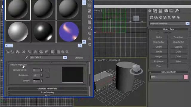Select Shapes category icon
The width and height of the screenshot is (191, 107).
coord(156,18)
